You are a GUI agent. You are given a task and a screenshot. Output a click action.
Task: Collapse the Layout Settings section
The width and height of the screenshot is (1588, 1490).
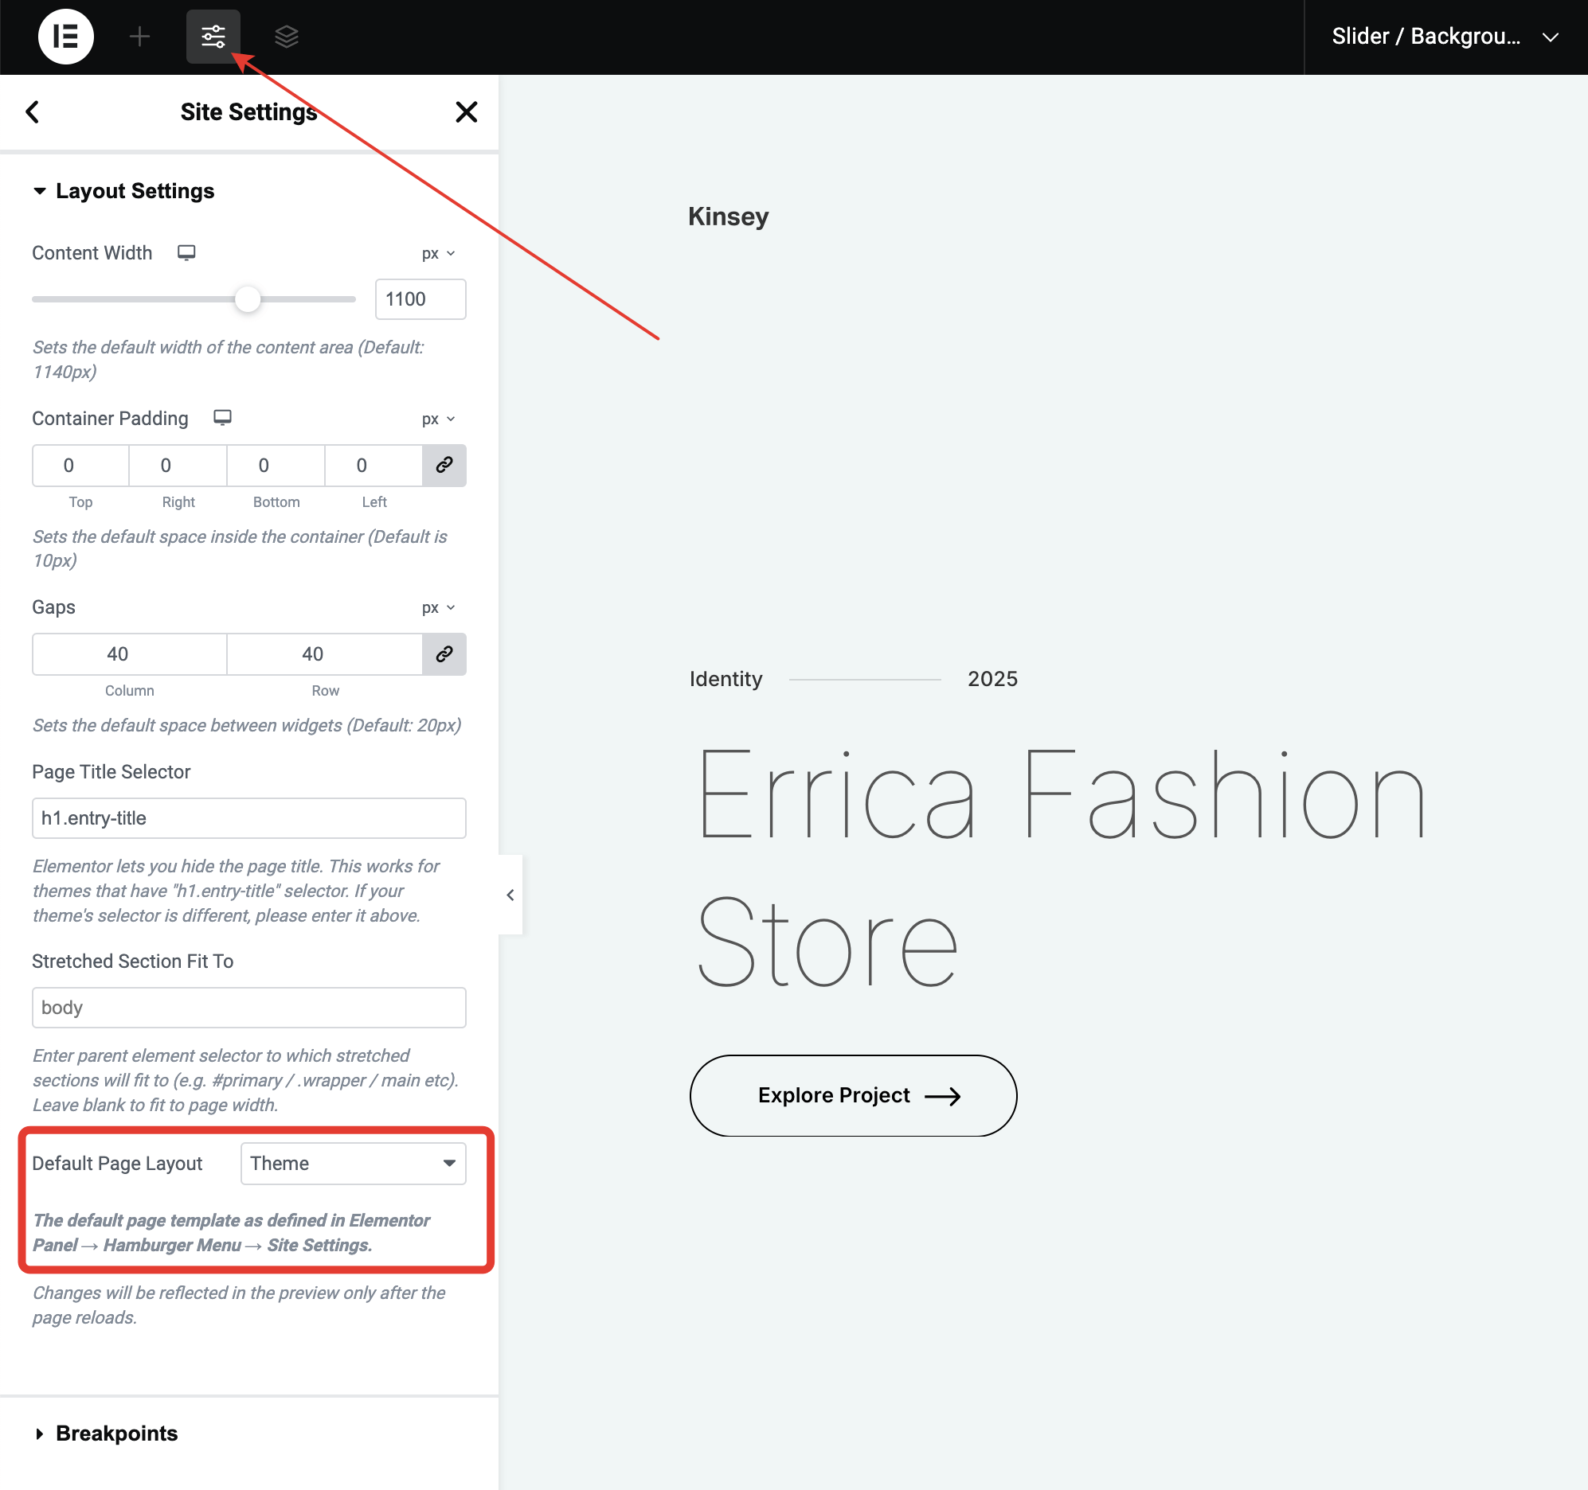pos(135,191)
